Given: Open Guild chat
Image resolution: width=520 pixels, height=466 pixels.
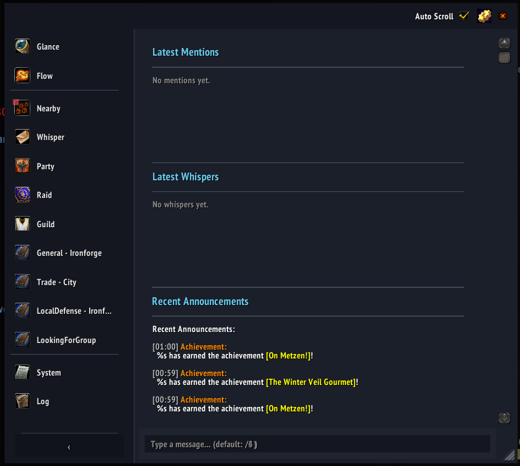Looking at the screenshot, I should (x=45, y=224).
